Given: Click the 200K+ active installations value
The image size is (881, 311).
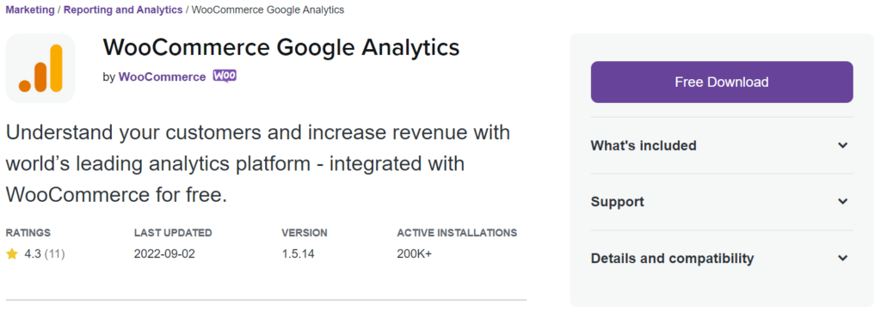Looking at the screenshot, I should (x=414, y=254).
